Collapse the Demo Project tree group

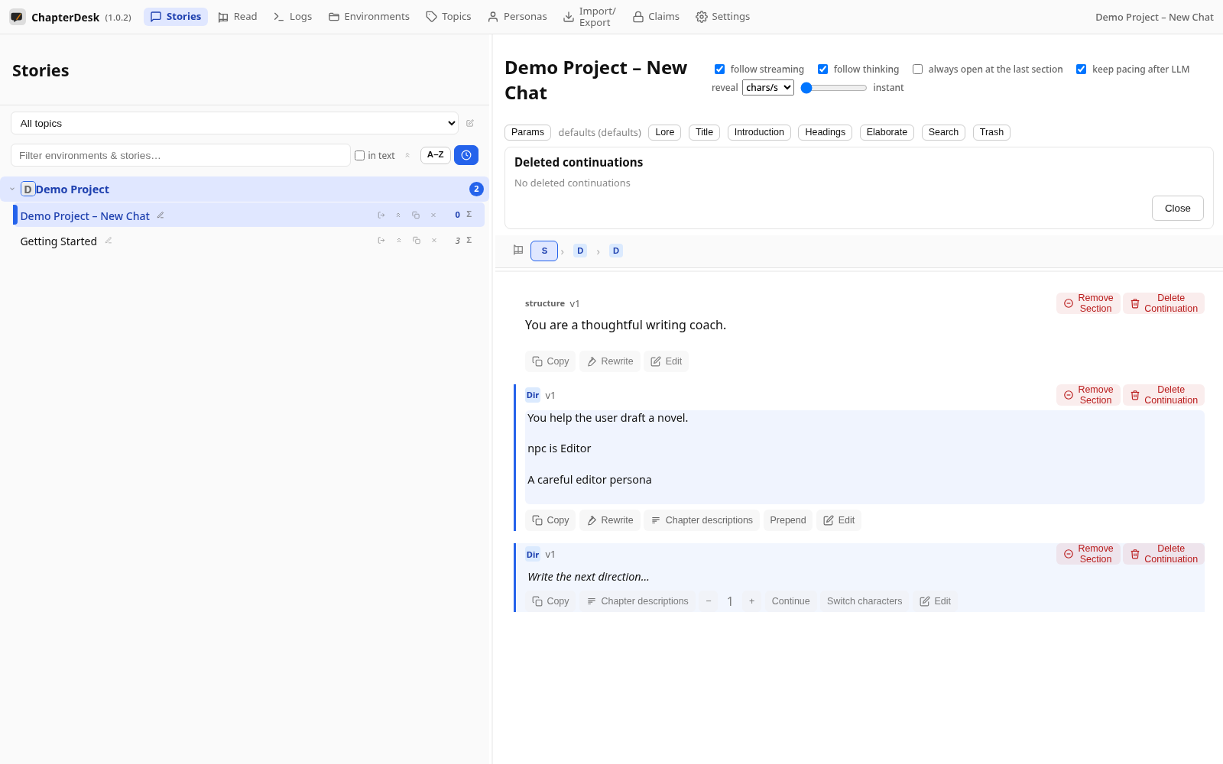[x=12, y=189]
